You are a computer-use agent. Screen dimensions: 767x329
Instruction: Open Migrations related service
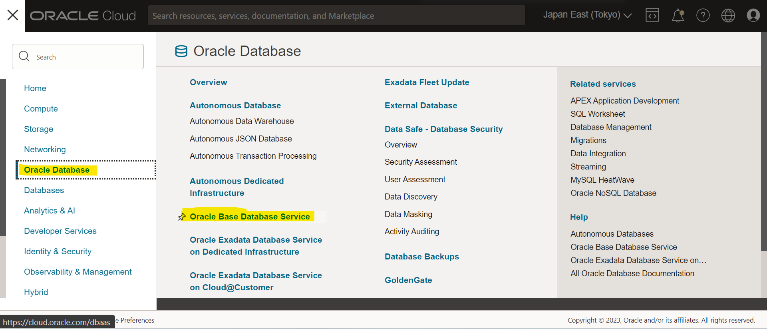[x=588, y=140]
